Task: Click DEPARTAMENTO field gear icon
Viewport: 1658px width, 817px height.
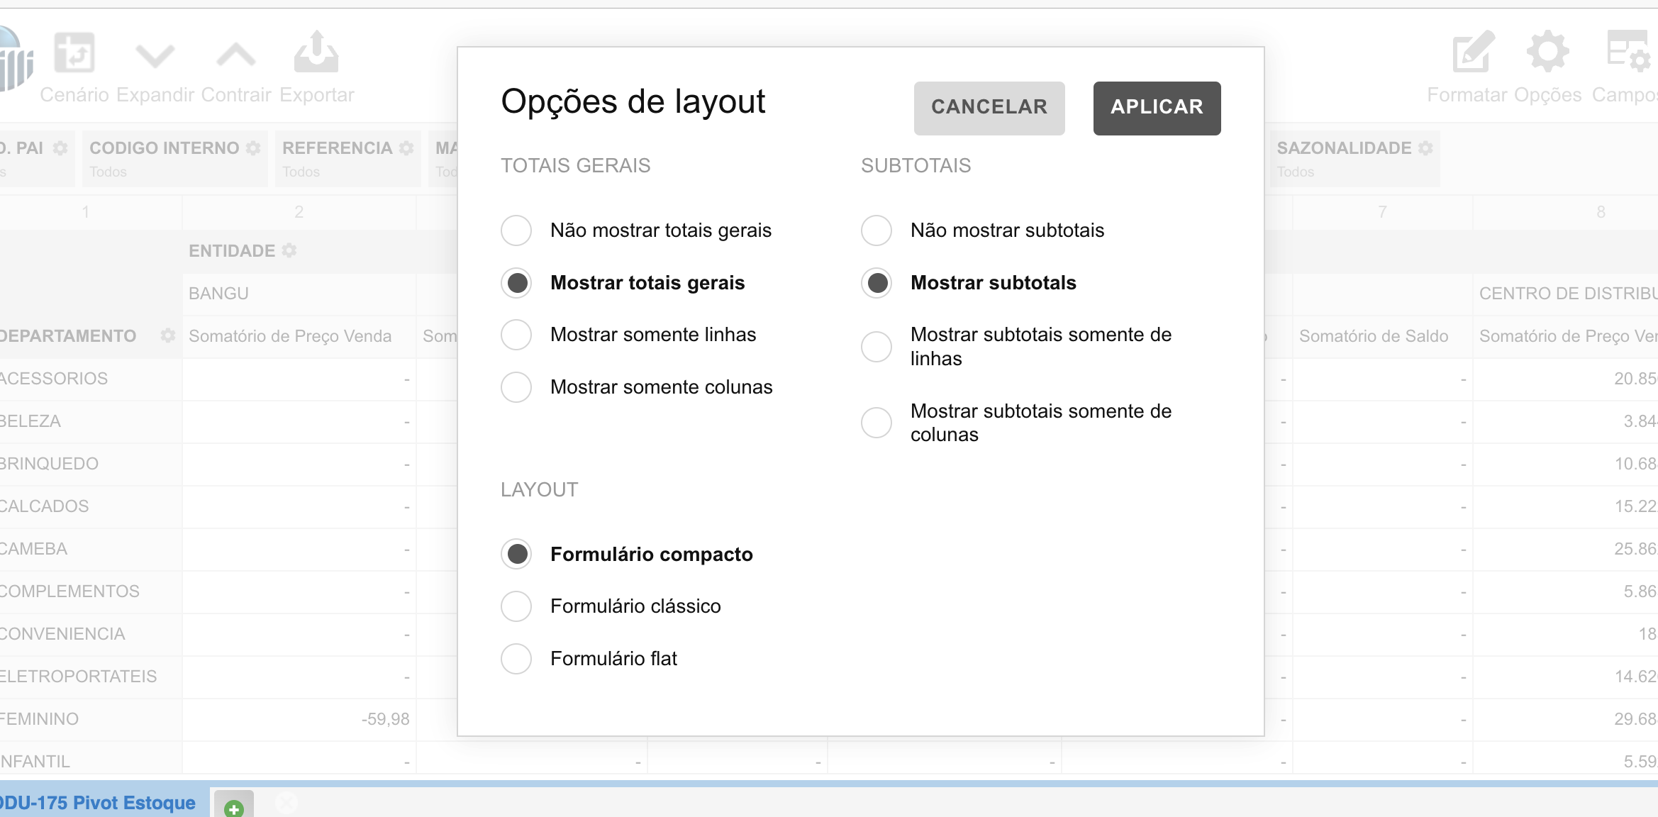Action: 168,335
